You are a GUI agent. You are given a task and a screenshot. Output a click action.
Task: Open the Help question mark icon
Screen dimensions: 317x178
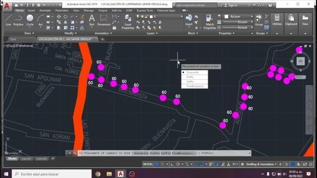coord(270,5)
